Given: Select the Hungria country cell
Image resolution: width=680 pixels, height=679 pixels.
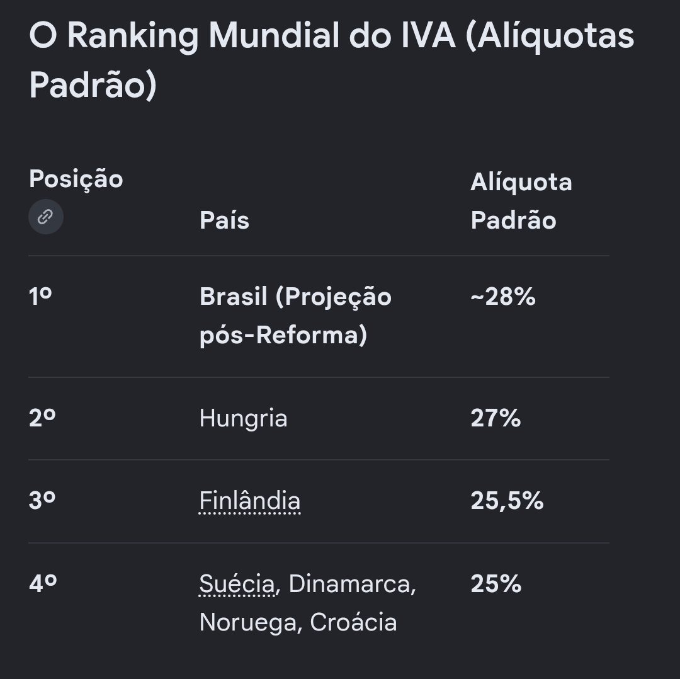Looking at the screenshot, I should 243,418.
